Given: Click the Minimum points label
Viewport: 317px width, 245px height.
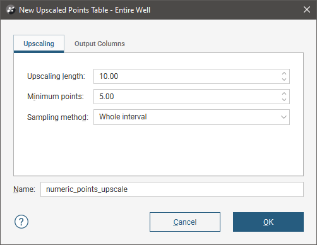Looking at the screenshot, I should [x=56, y=97].
